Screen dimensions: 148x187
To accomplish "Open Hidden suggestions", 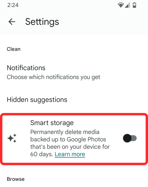I will tap(74, 100).
